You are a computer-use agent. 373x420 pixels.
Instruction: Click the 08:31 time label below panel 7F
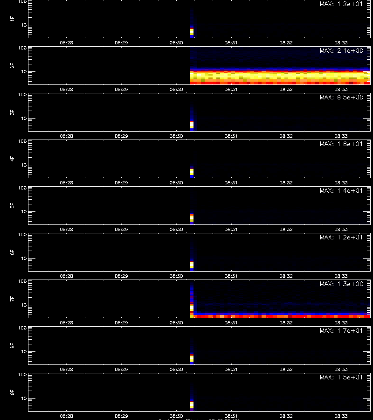[x=231, y=322]
